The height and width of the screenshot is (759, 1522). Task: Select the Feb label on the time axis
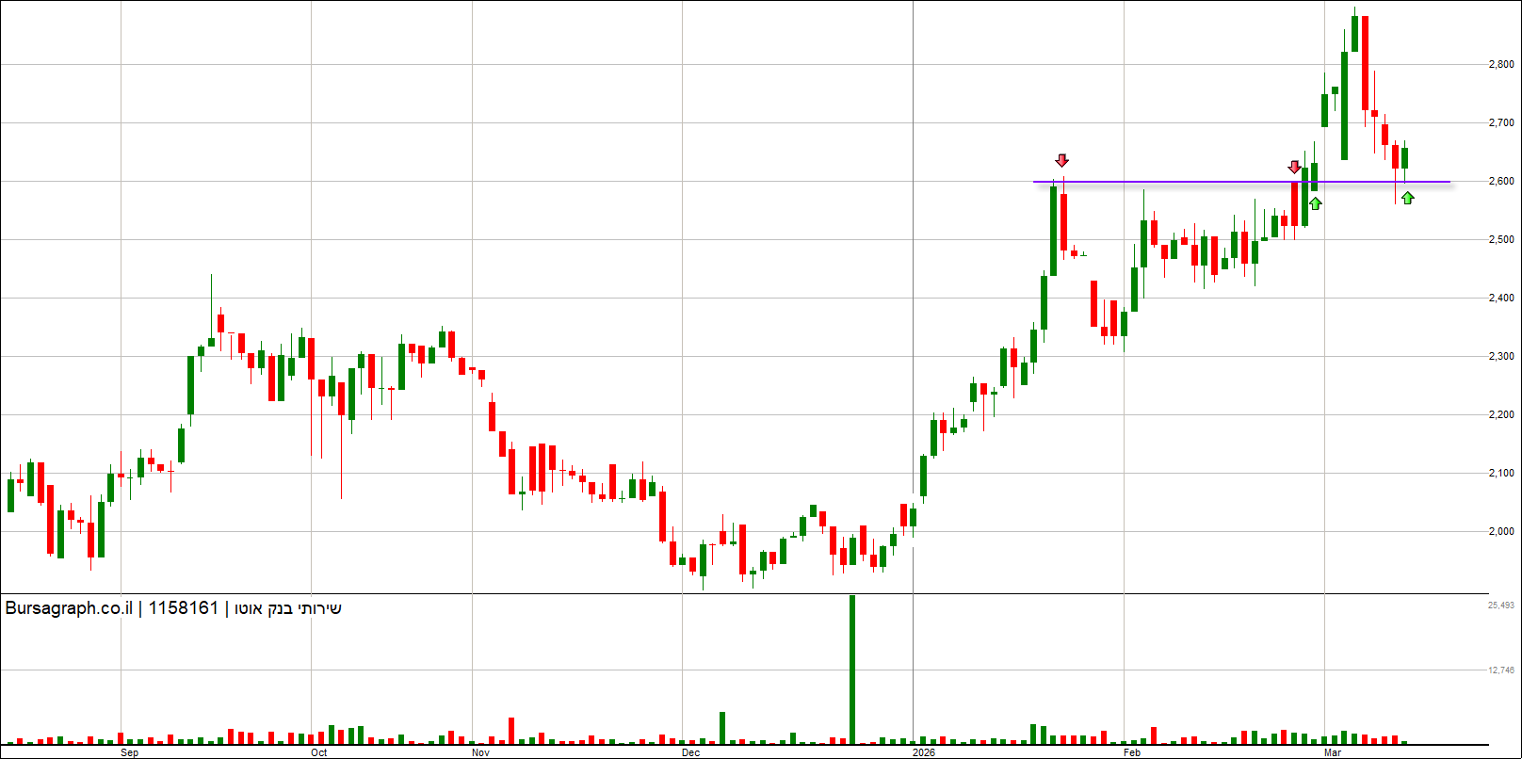click(1132, 752)
